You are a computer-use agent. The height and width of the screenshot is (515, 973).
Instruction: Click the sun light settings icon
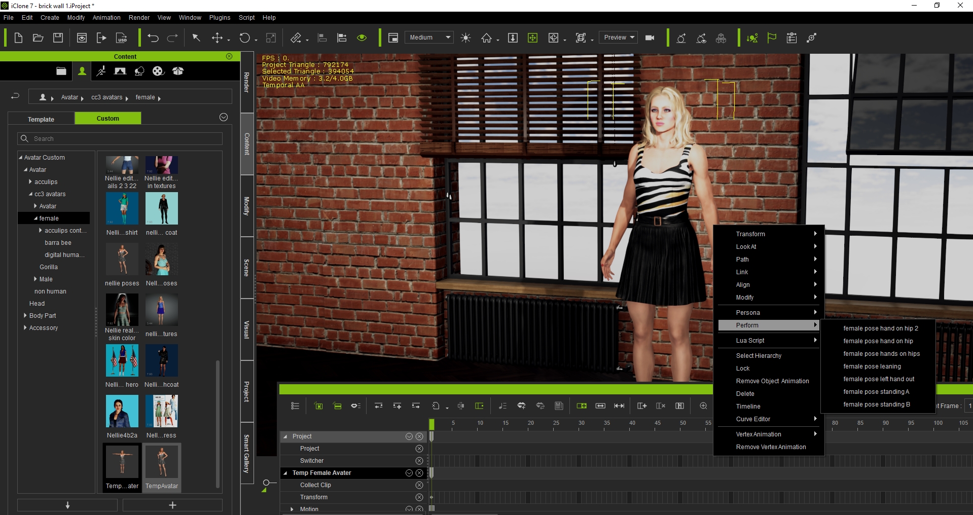pos(465,38)
